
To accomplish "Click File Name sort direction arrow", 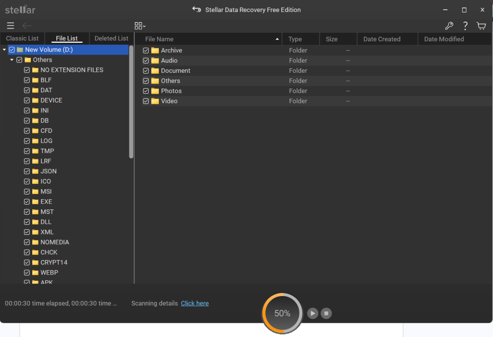I will pos(277,39).
